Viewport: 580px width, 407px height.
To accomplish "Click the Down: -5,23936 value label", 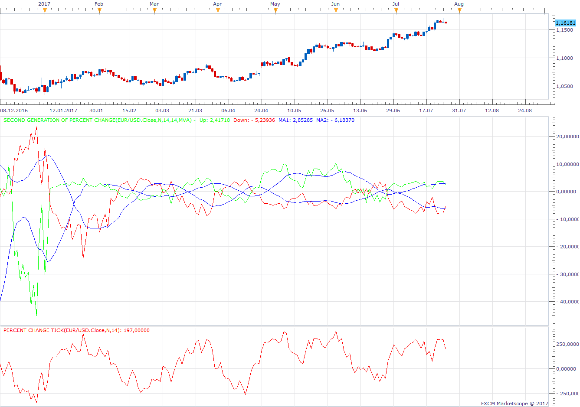I will pyautogui.click(x=254, y=120).
